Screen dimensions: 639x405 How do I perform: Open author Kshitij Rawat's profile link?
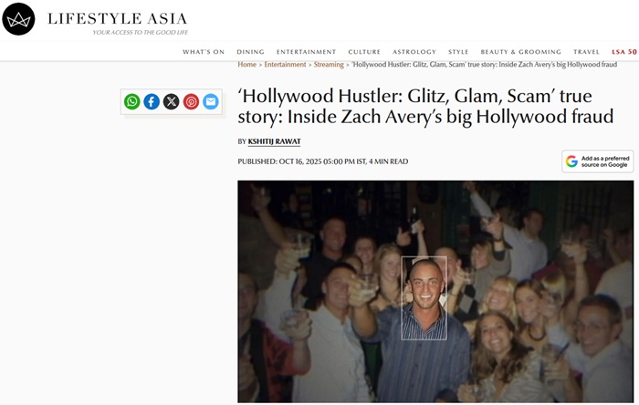coord(274,141)
